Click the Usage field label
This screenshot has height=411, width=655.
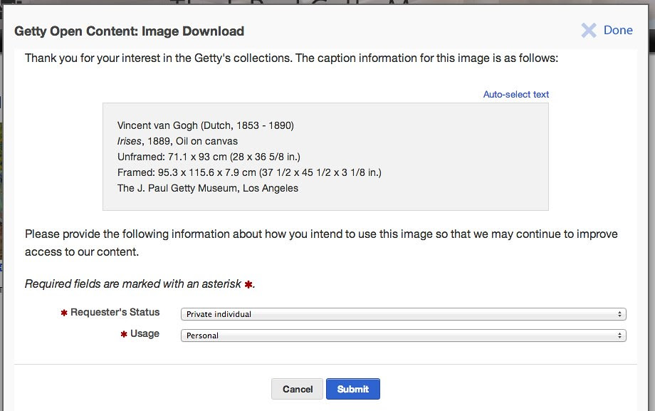(x=145, y=333)
